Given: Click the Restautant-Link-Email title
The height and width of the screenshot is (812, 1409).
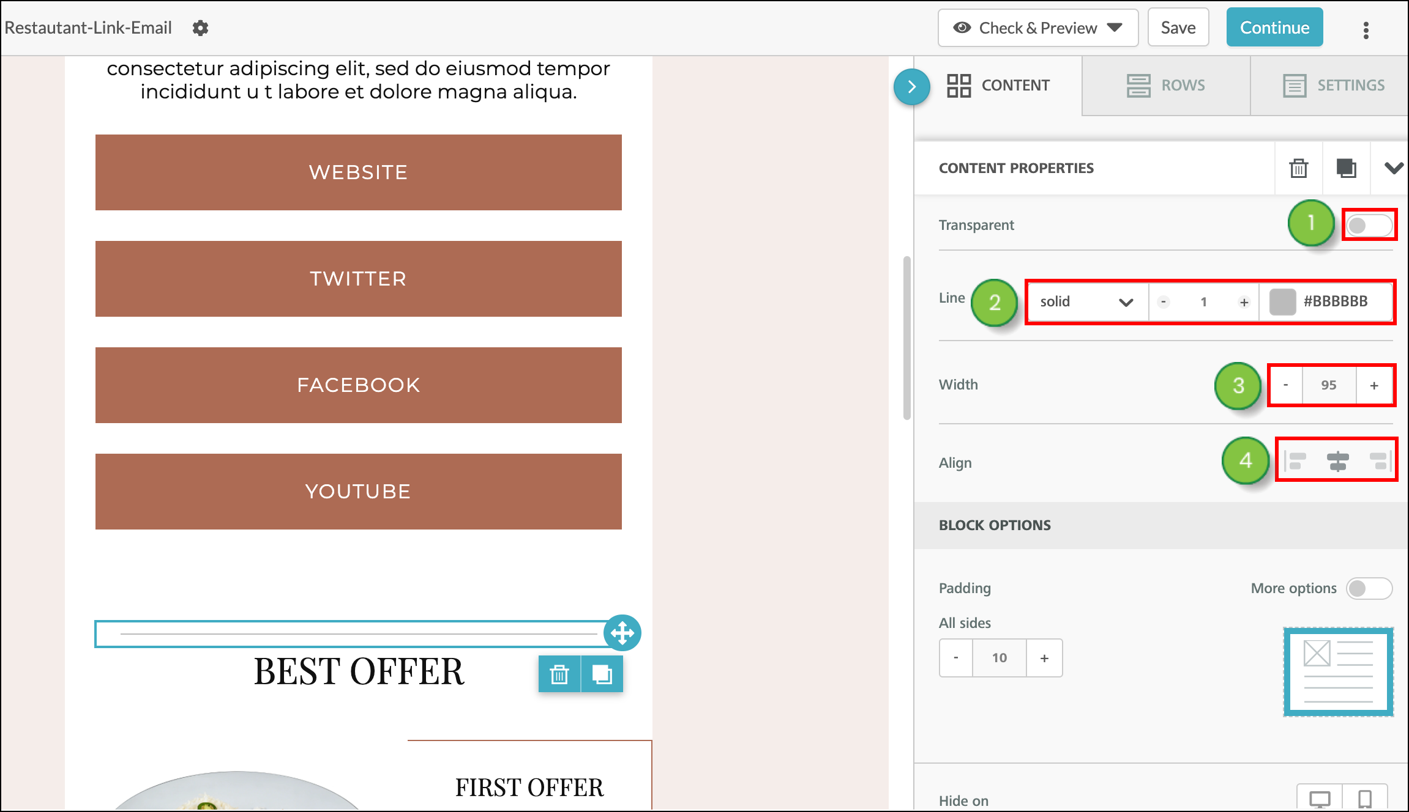Looking at the screenshot, I should pos(88,28).
